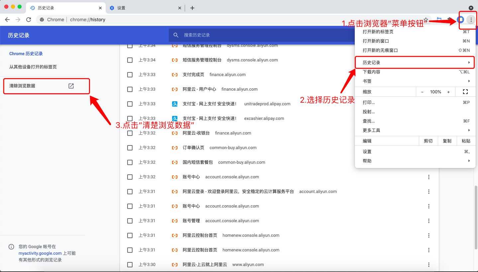478x272 pixels.
Task: Reload the current page
Action: [29, 20]
